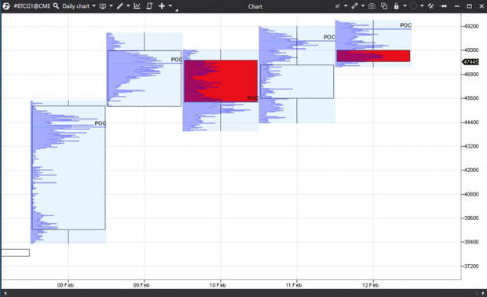Click the 12 Feb date axis label

click(370, 285)
